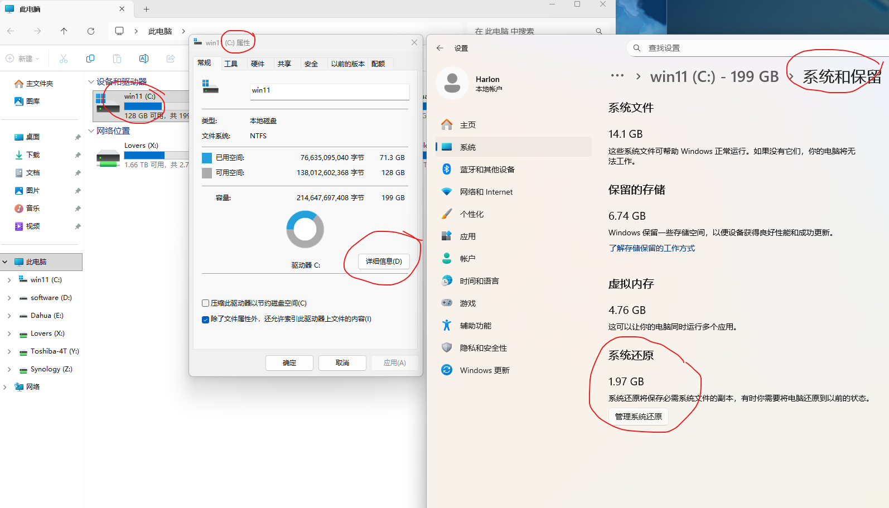Expand win11 (C:) in navigation tree

click(9, 280)
